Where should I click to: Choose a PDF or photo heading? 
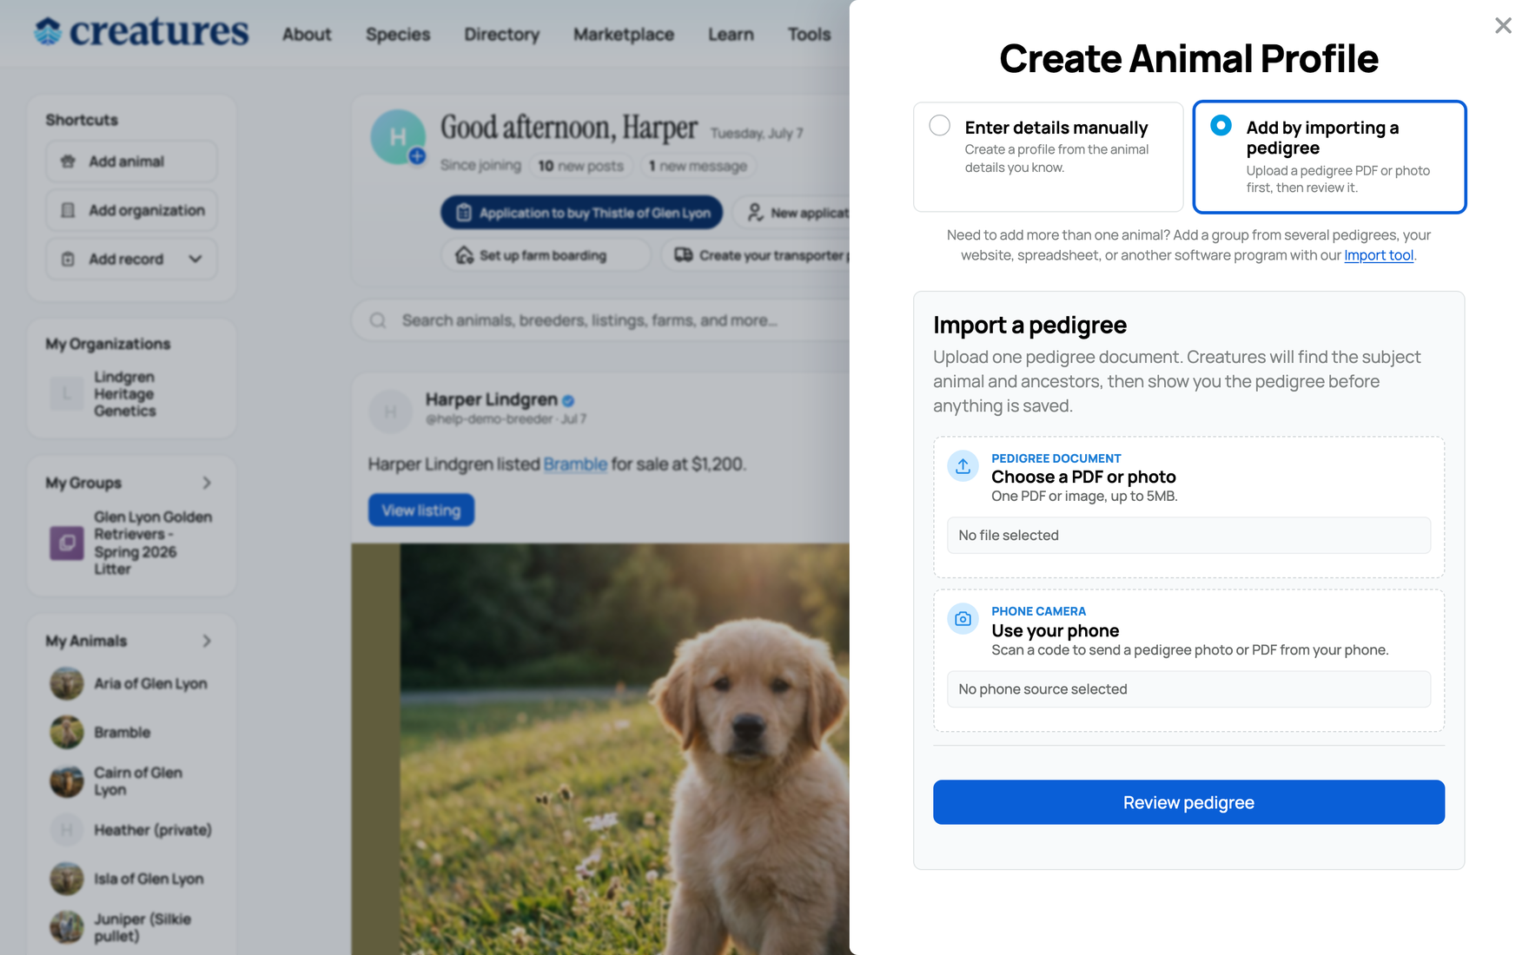click(x=1083, y=477)
